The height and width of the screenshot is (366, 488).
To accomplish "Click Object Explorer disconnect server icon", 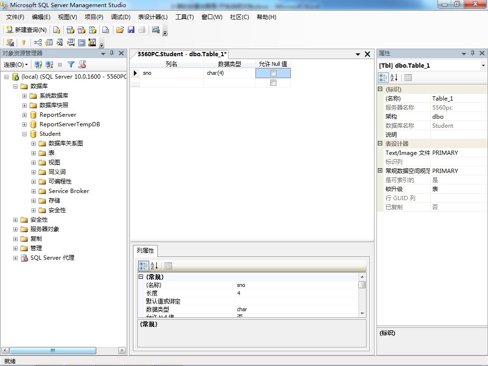I will (x=49, y=65).
